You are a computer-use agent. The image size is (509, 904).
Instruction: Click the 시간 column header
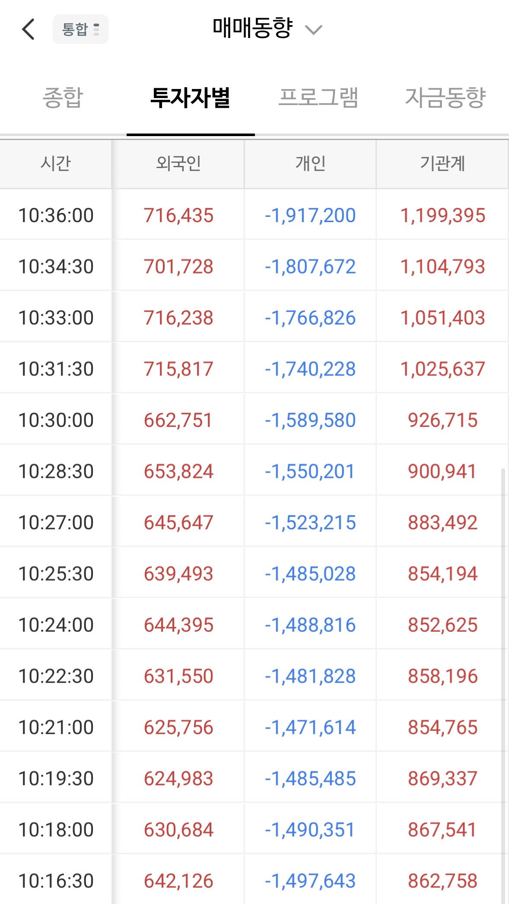[56, 164]
